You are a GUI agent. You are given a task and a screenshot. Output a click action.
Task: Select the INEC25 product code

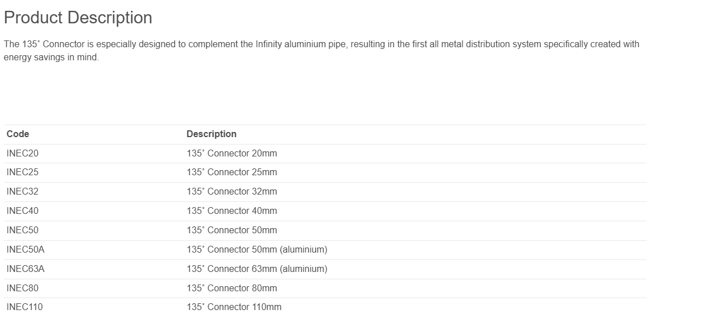click(23, 172)
